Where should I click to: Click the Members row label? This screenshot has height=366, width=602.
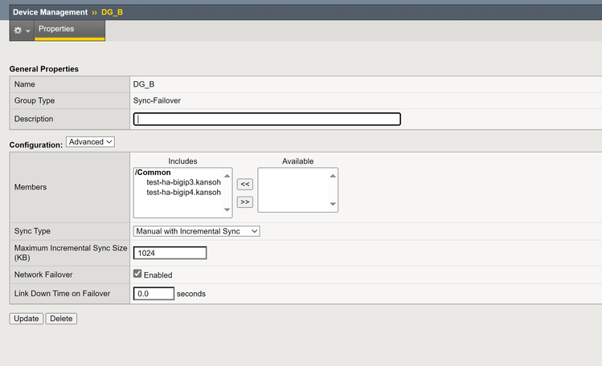pos(31,187)
